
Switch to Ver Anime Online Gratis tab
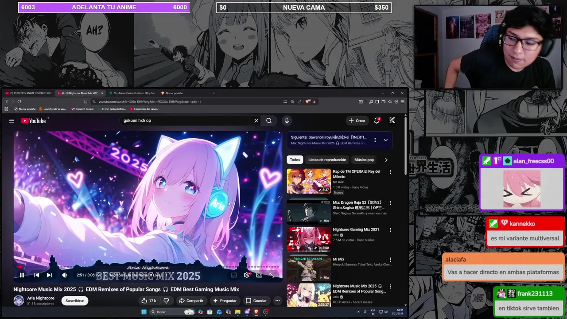pos(132,93)
